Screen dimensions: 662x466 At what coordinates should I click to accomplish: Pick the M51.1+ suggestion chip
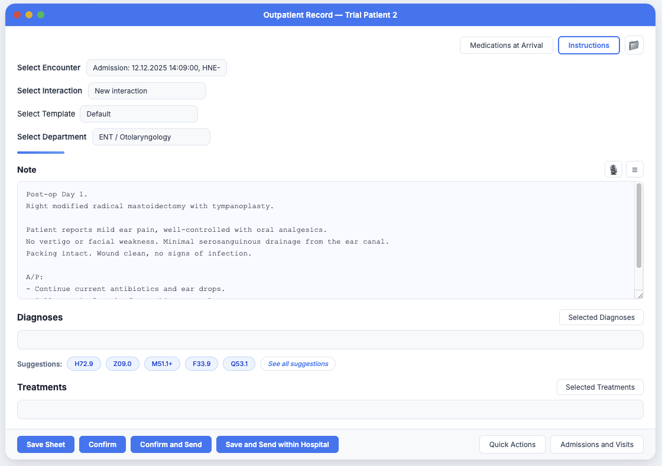(x=162, y=364)
